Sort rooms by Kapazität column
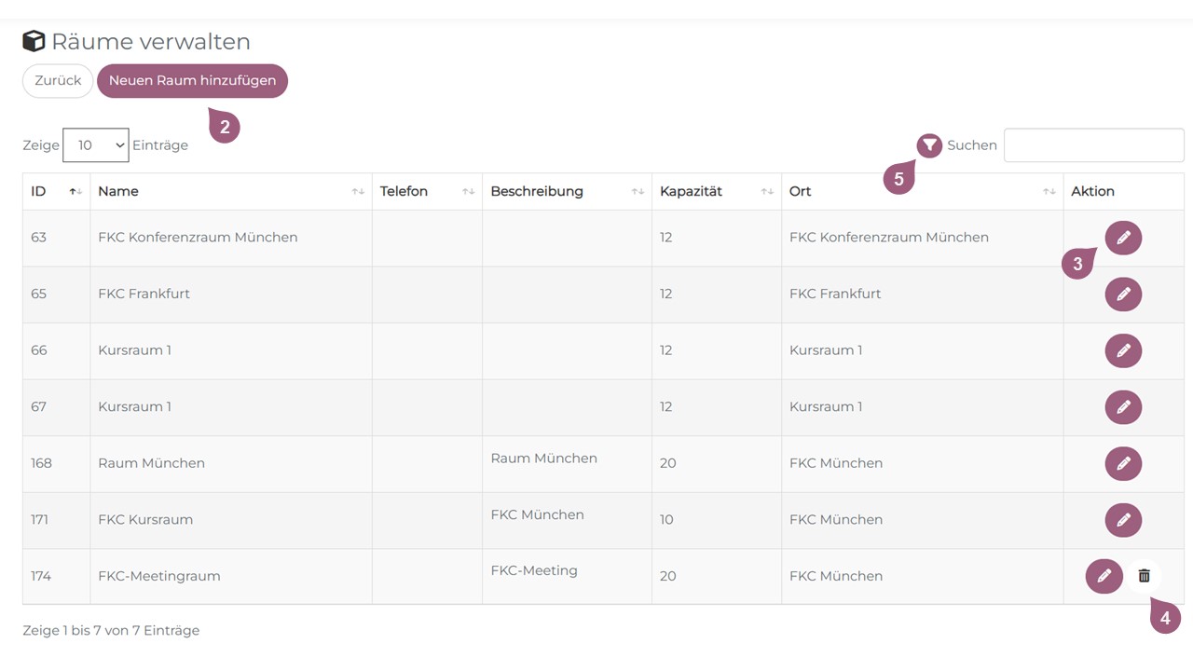Viewport: 1193px width, 671px height. pyautogui.click(x=715, y=191)
